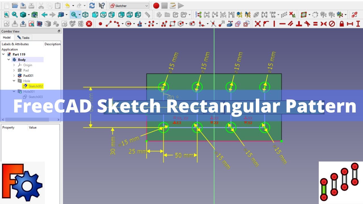Click the Property column header
This screenshot has height=204, width=363.
[x=9, y=127]
